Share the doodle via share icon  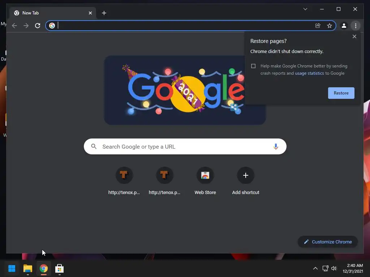coord(234,107)
